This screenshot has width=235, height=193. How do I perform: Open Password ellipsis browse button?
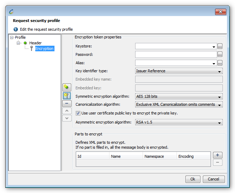[220, 54]
